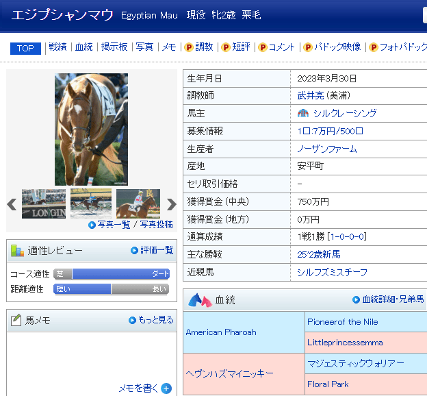
Task: Click the plus icon for メモを書く
Action: (x=166, y=388)
